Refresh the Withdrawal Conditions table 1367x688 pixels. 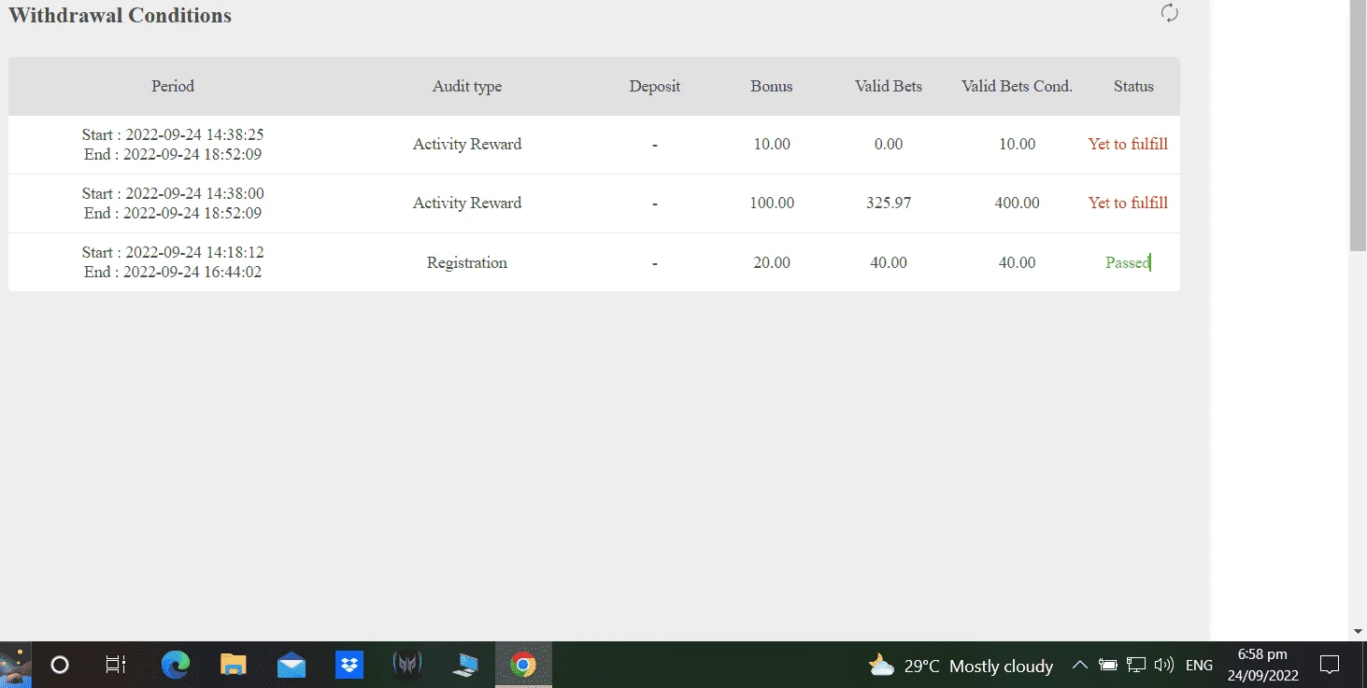pyautogui.click(x=1169, y=13)
